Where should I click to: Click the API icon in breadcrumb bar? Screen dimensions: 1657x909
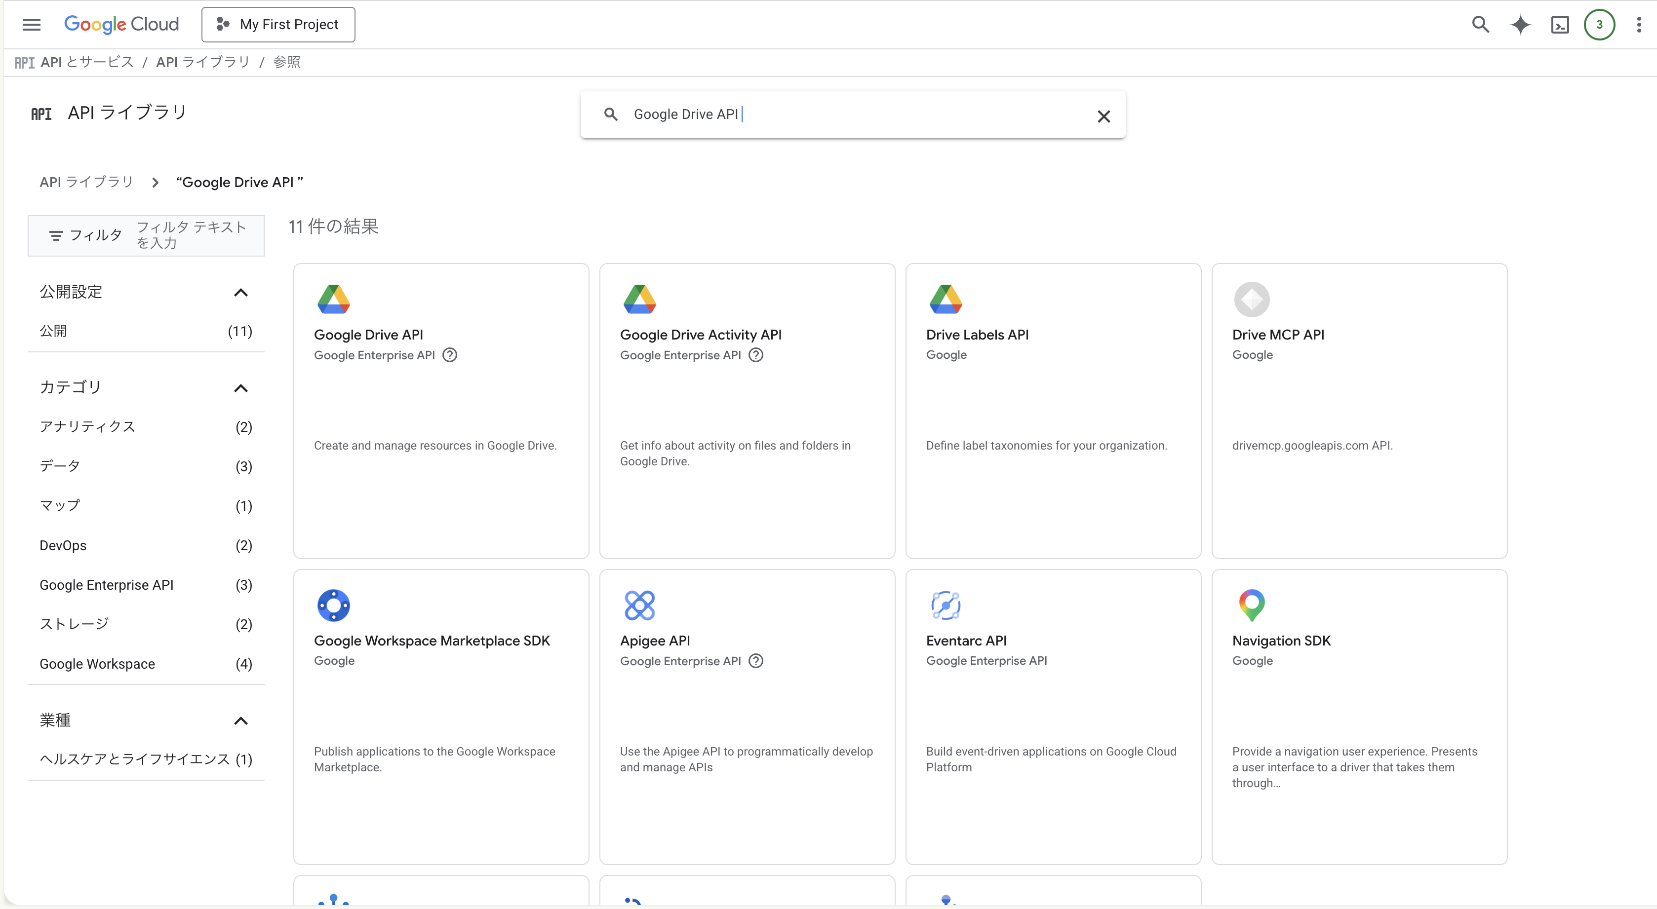[x=25, y=62]
